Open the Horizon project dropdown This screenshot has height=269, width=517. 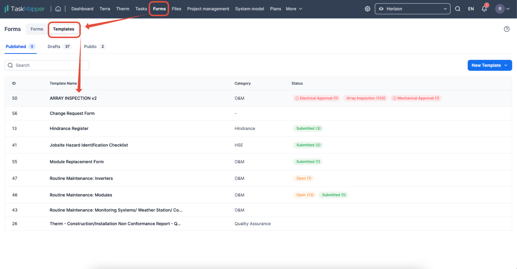coord(413,9)
